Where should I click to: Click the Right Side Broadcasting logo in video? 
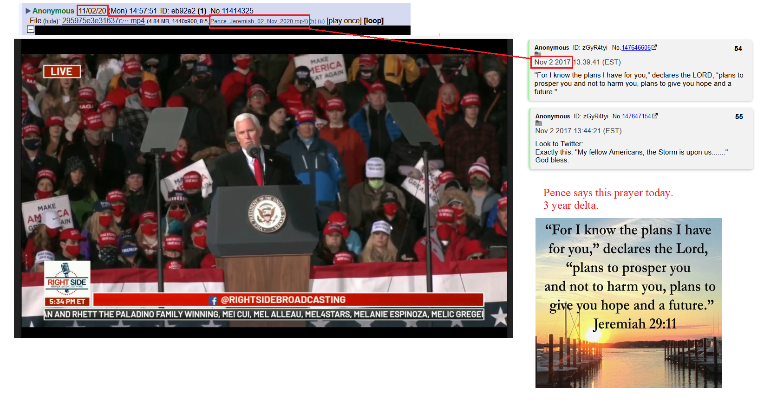click(x=67, y=279)
